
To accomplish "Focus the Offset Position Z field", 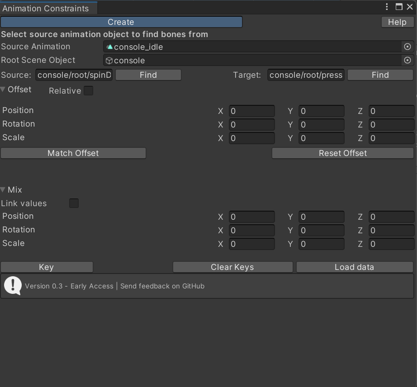I will click(x=392, y=111).
